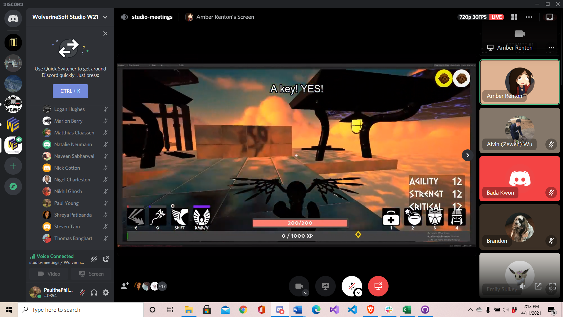Expand WolverineSoft Studio W21 server menu
Screen dimensions: 563x317
tap(105, 17)
